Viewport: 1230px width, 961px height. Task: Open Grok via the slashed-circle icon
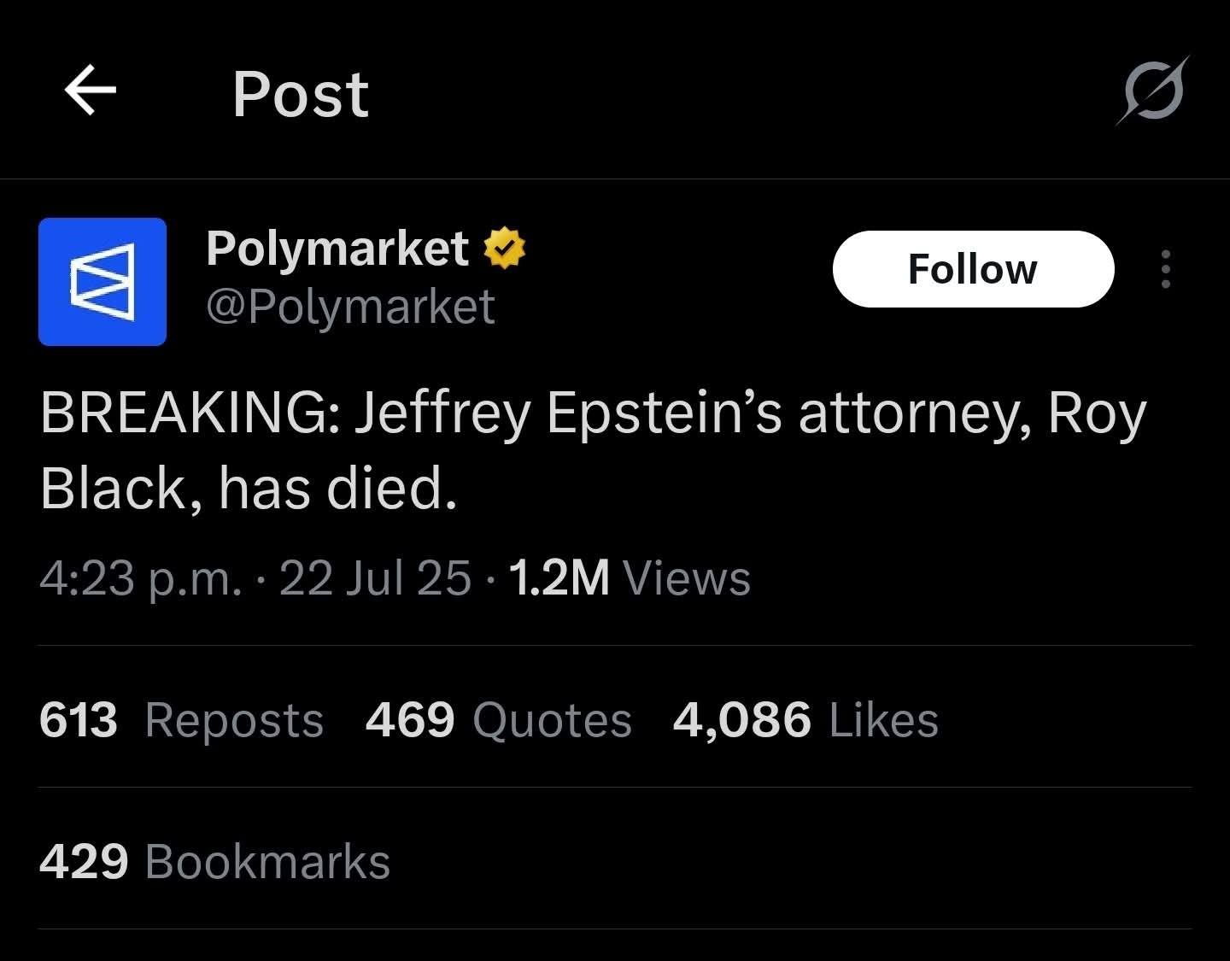pyautogui.click(x=1152, y=91)
